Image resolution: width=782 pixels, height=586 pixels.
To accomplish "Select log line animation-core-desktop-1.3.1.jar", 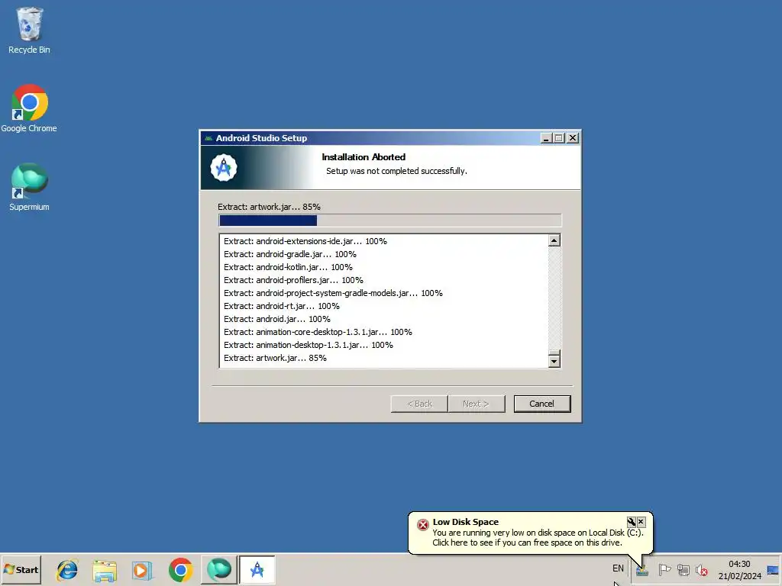I will click(318, 332).
